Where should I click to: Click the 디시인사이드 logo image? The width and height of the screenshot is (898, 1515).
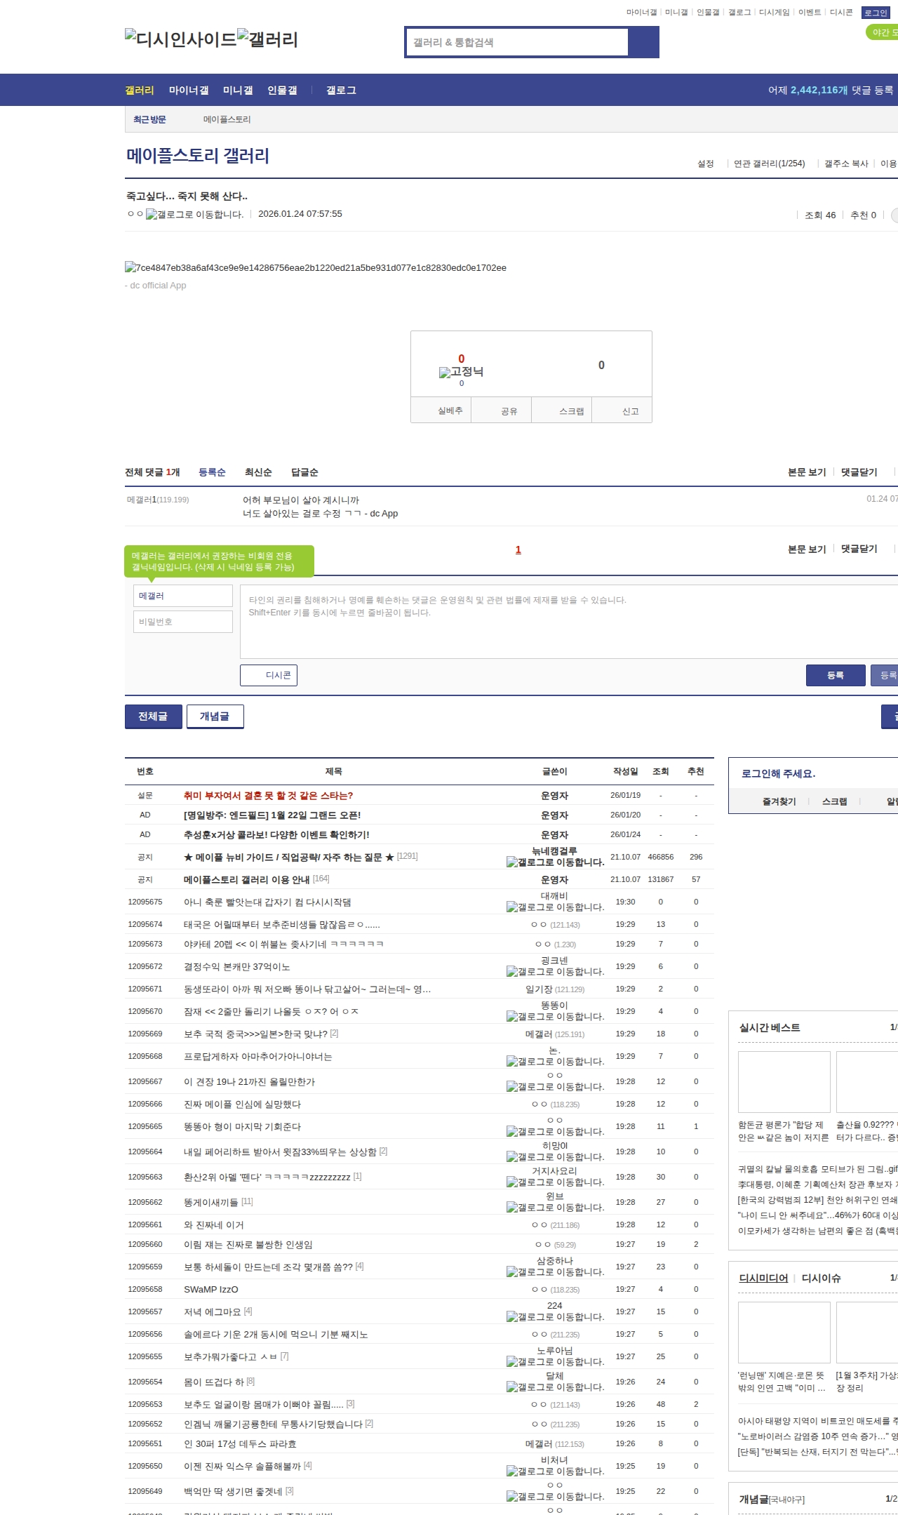180,39
